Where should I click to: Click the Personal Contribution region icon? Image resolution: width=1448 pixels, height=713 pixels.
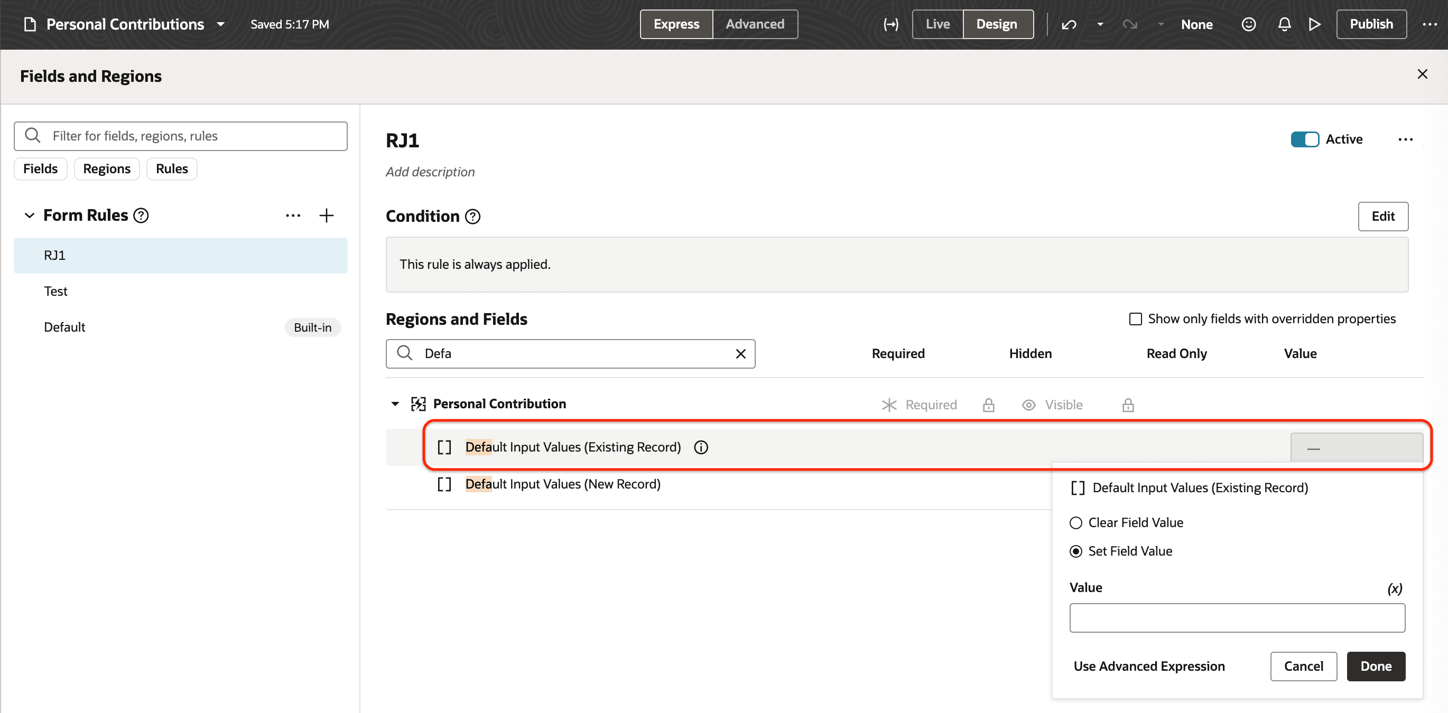[x=418, y=404]
